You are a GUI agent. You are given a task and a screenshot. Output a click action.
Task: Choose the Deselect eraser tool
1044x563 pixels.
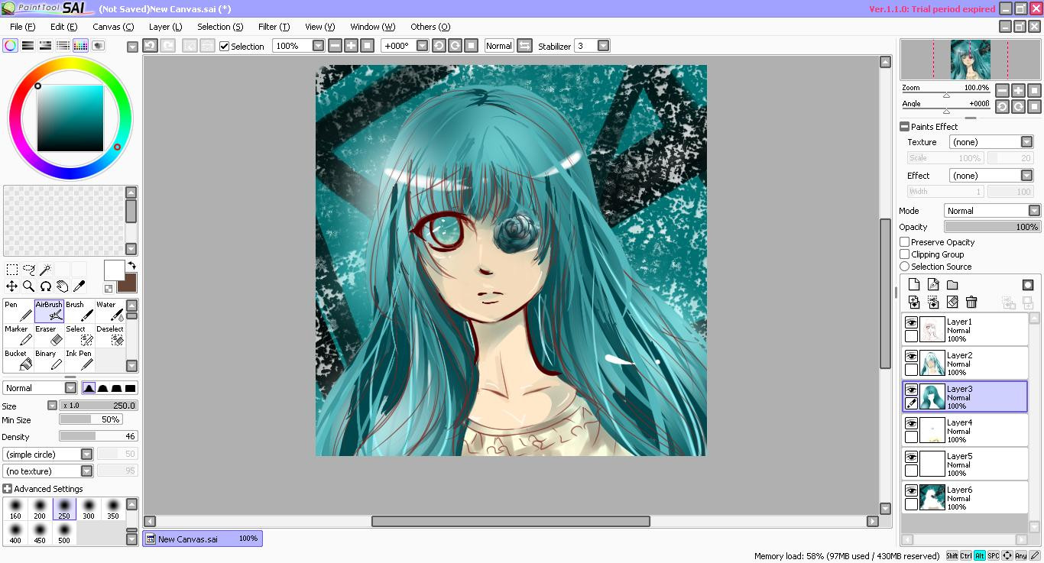coord(110,335)
